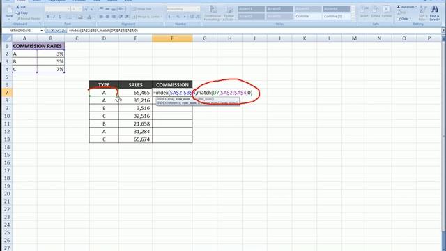Confirm the formula with the checkmark button
446x251 pixels.
[x=58, y=30]
